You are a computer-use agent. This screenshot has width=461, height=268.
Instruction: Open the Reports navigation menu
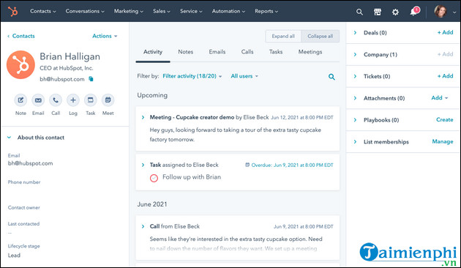[x=266, y=11]
